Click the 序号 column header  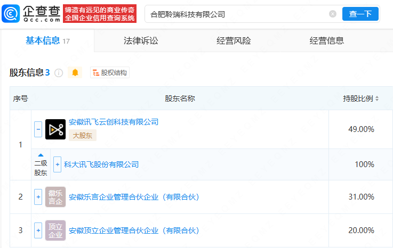21,98
